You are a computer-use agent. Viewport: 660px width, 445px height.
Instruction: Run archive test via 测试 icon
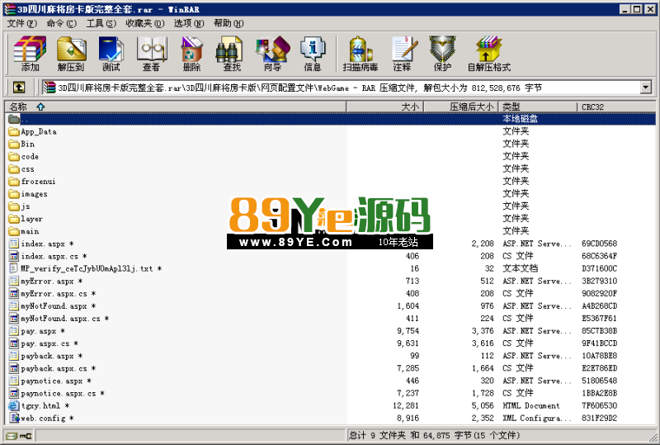pos(111,54)
